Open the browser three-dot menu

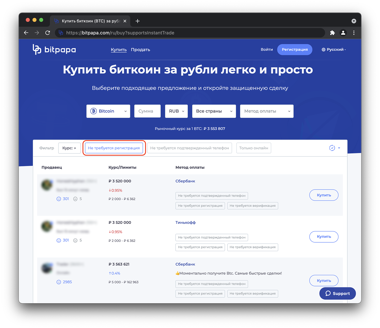[354, 33]
